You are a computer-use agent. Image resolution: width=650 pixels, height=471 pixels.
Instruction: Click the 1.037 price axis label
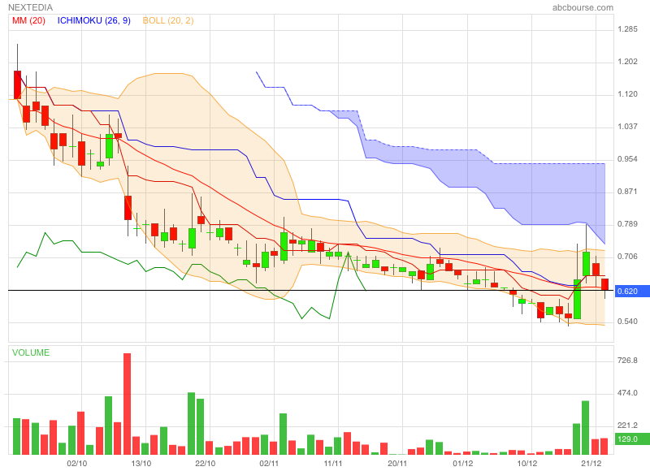pos(627,127)
